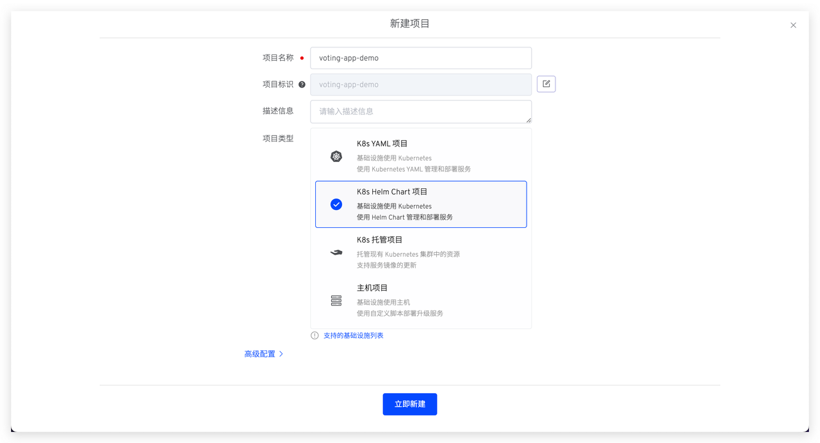Click the greyed-out 项目标识 field

420,85
